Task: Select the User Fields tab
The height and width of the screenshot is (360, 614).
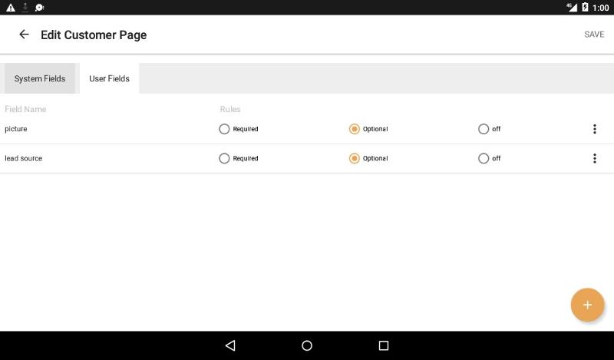Action: click(109, 78)
